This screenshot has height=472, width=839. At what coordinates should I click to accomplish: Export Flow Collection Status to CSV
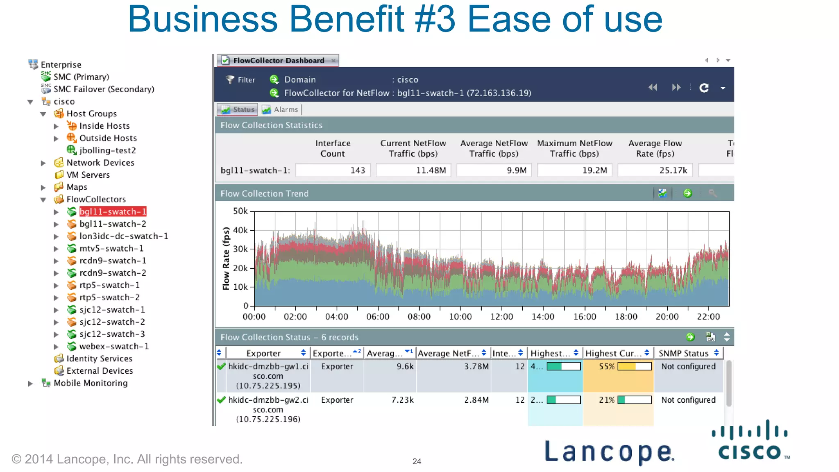710,337
